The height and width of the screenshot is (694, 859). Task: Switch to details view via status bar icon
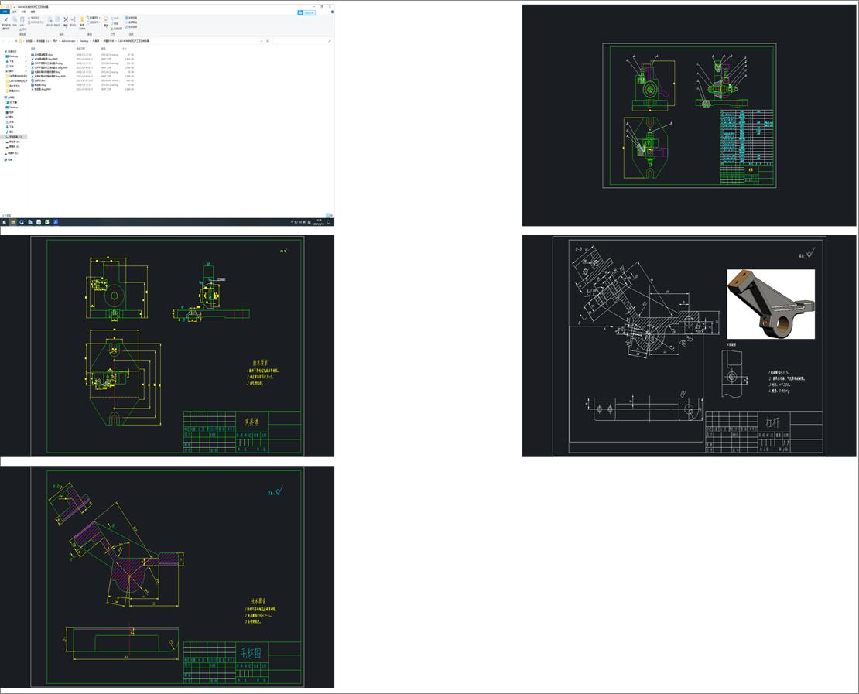pos(327,215)
